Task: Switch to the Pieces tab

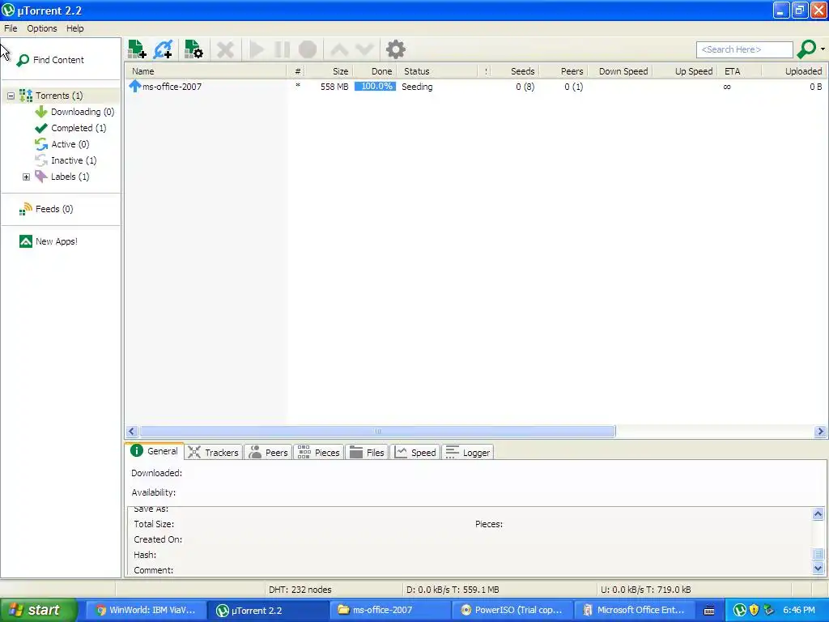Action: tap(319, 452)
